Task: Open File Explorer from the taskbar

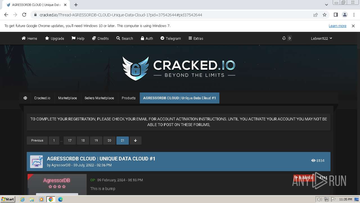Action: click(32, 199)
